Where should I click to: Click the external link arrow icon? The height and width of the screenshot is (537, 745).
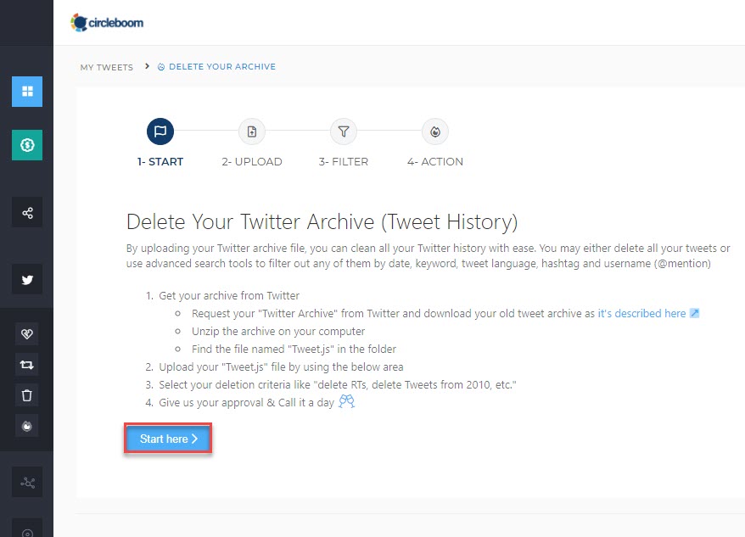point(695,313)
